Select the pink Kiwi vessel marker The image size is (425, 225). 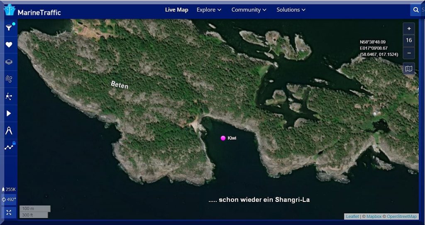[223, 138]
